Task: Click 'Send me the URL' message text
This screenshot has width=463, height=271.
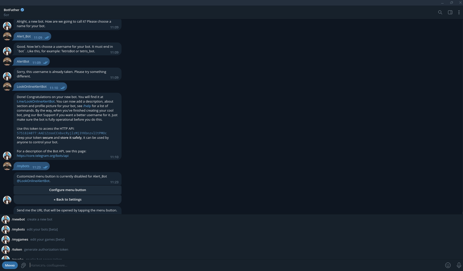Action: point(67,210)
